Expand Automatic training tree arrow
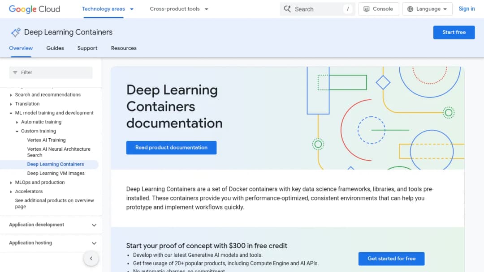Screen dimensions: 484x272 (x=17, y=122)
